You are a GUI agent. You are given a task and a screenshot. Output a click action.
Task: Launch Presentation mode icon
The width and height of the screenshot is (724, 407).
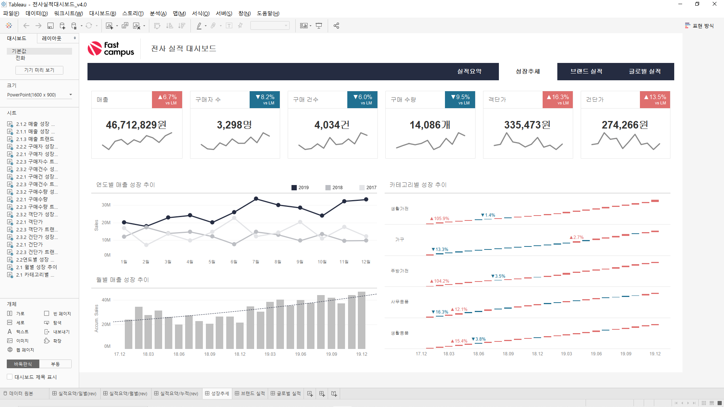click(x=319, y=26)
